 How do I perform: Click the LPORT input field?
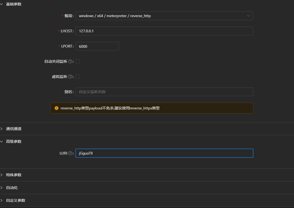click(x=97, y=46)
